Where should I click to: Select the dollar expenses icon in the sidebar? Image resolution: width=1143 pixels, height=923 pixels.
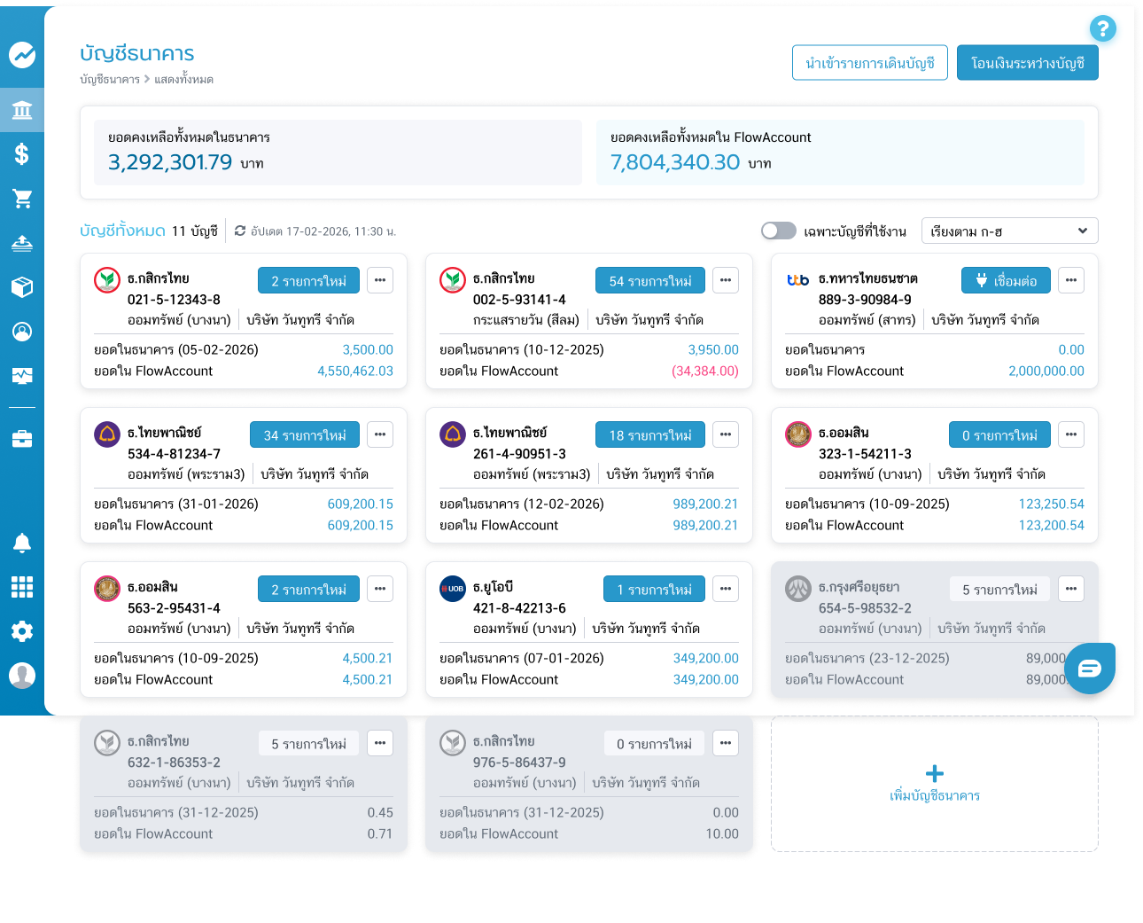click(x=22, y=154)
